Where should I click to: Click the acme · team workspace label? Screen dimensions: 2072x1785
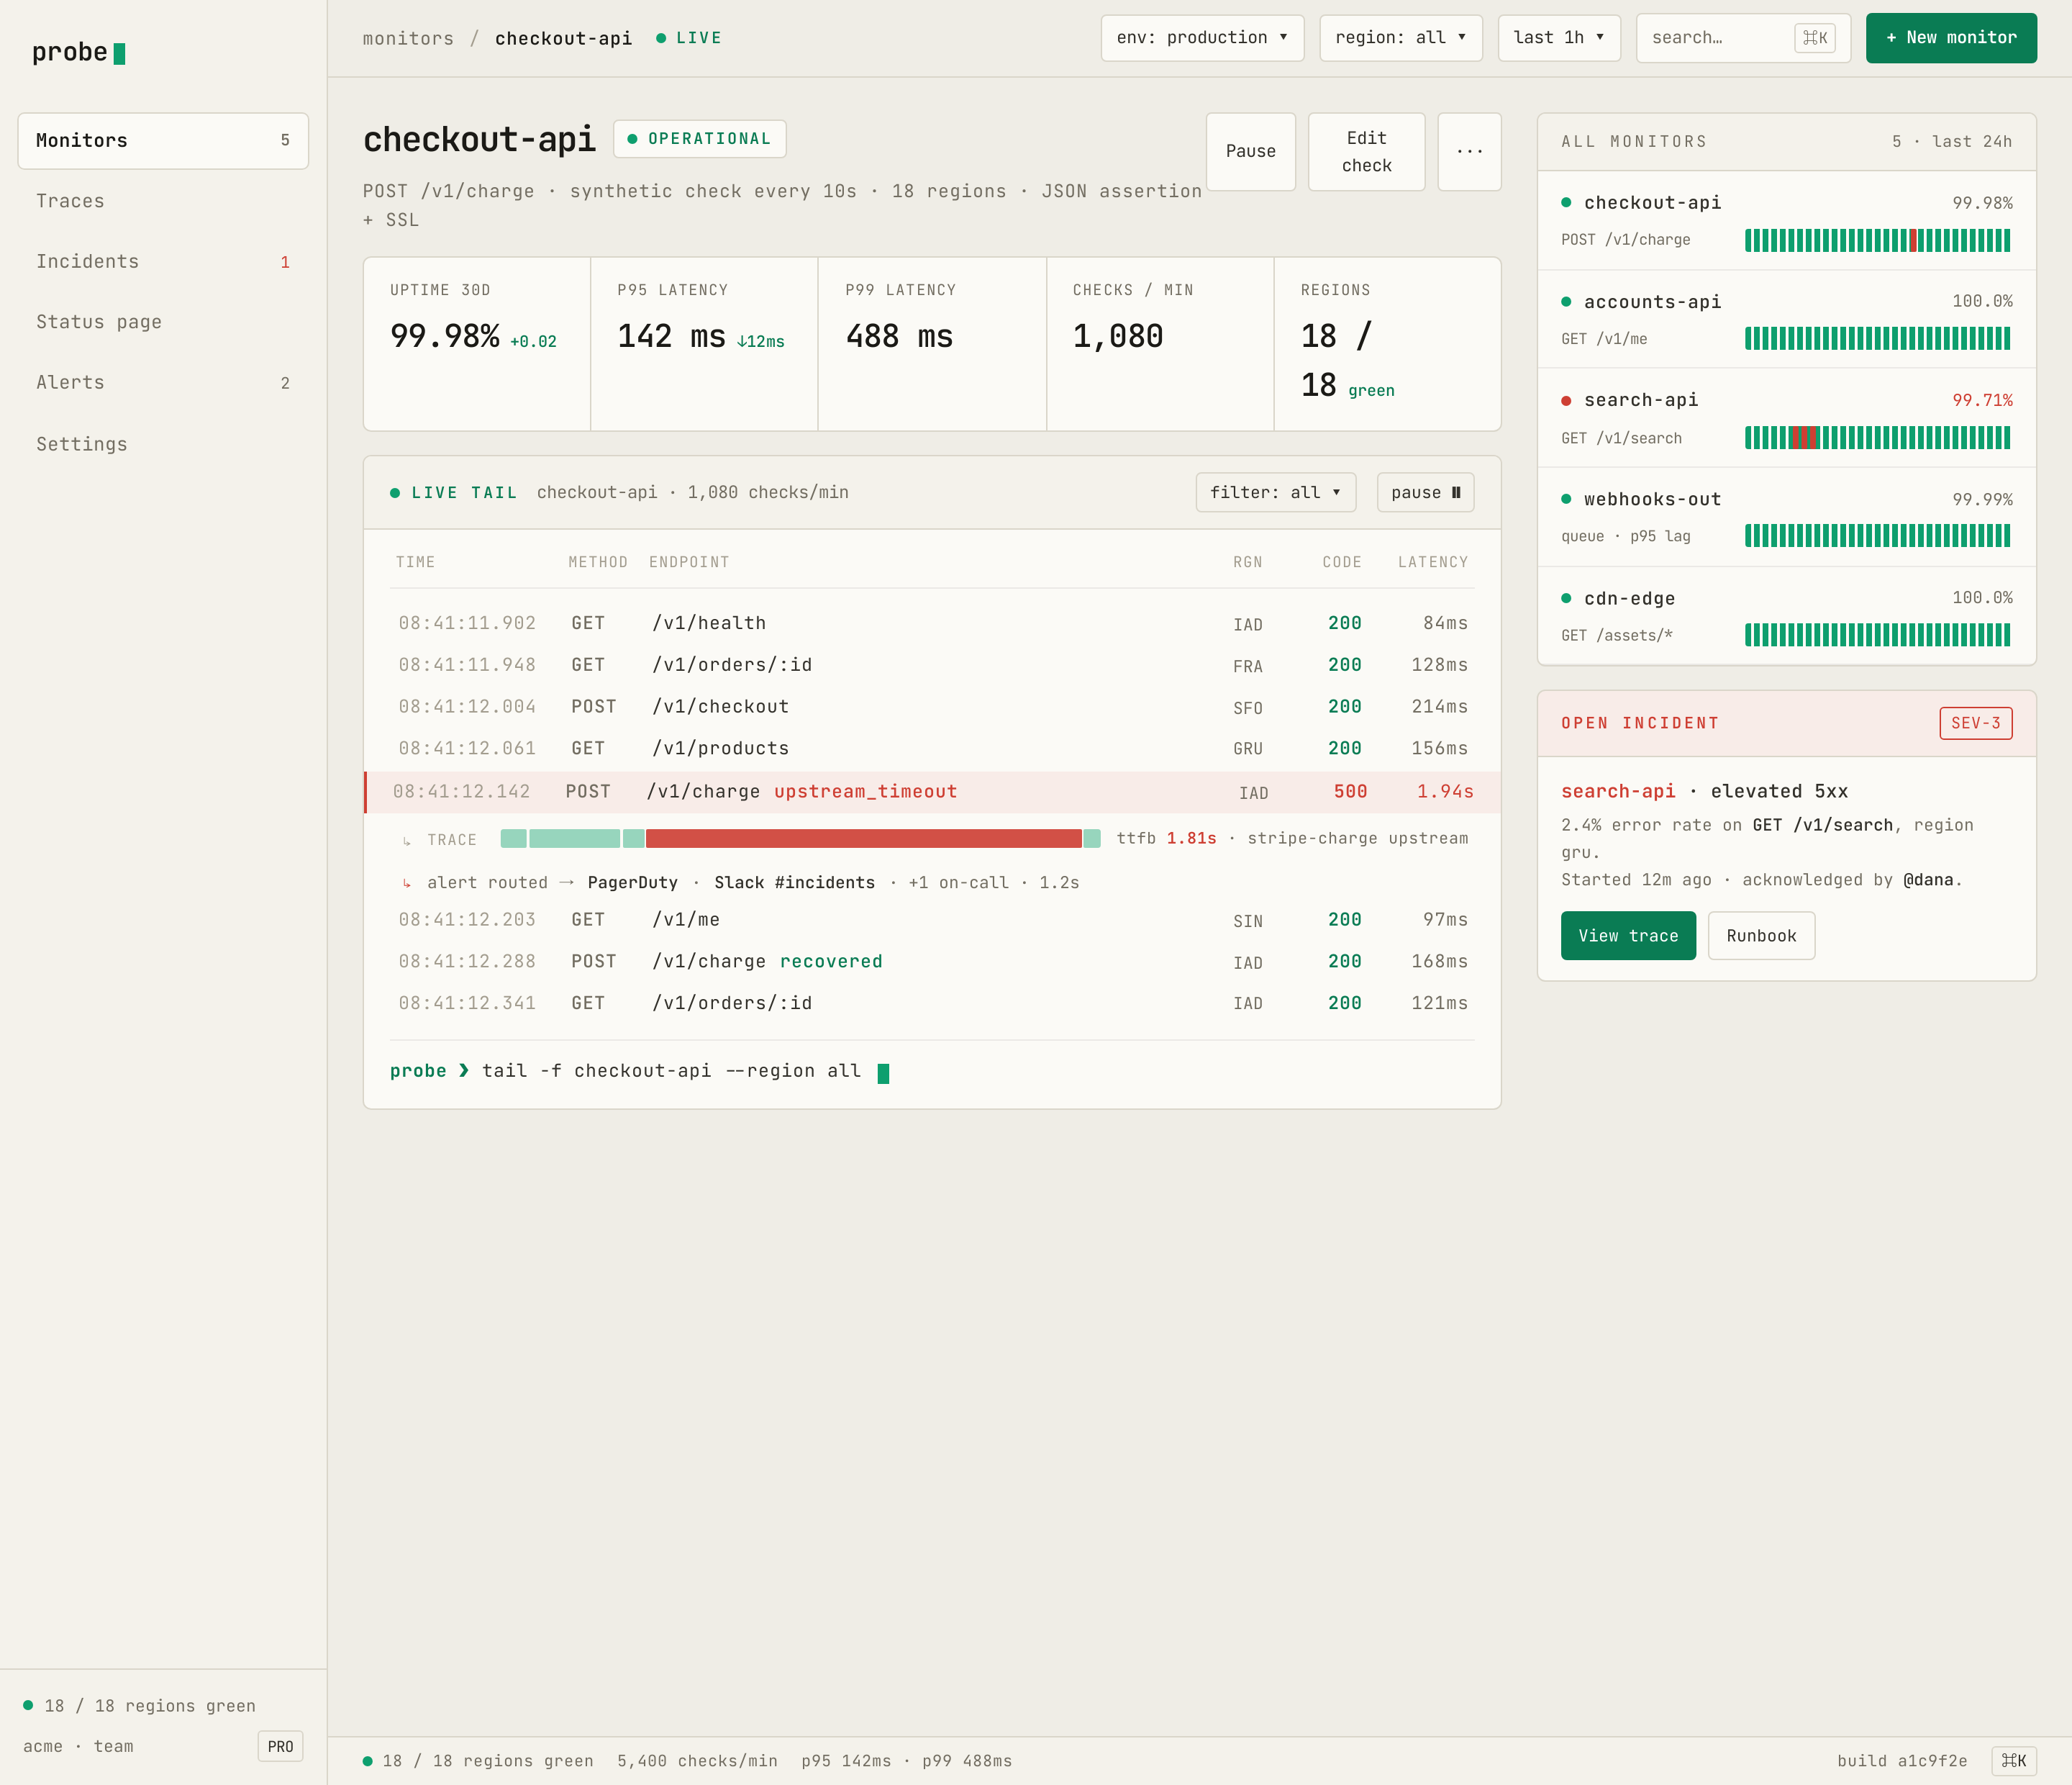point(78,1746)
